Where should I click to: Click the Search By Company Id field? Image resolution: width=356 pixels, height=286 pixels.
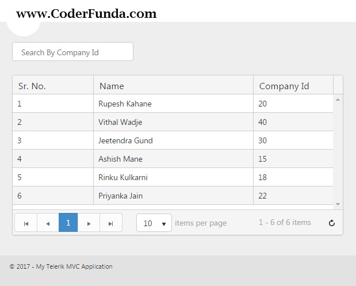coord(72,52)
